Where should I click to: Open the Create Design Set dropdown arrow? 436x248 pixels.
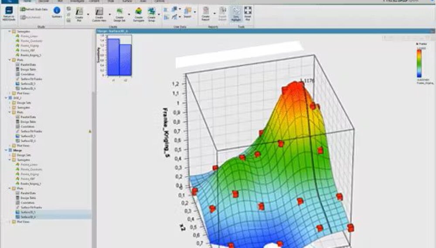(129, 14)
